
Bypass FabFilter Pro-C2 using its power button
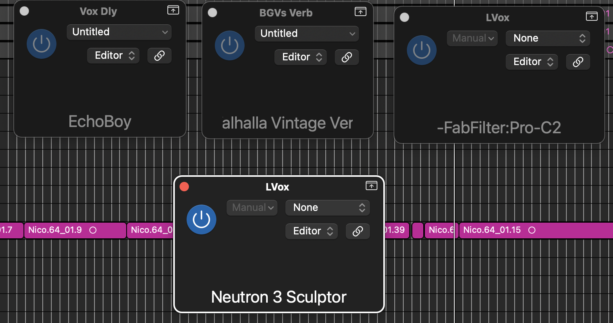[x=422, y=50]
